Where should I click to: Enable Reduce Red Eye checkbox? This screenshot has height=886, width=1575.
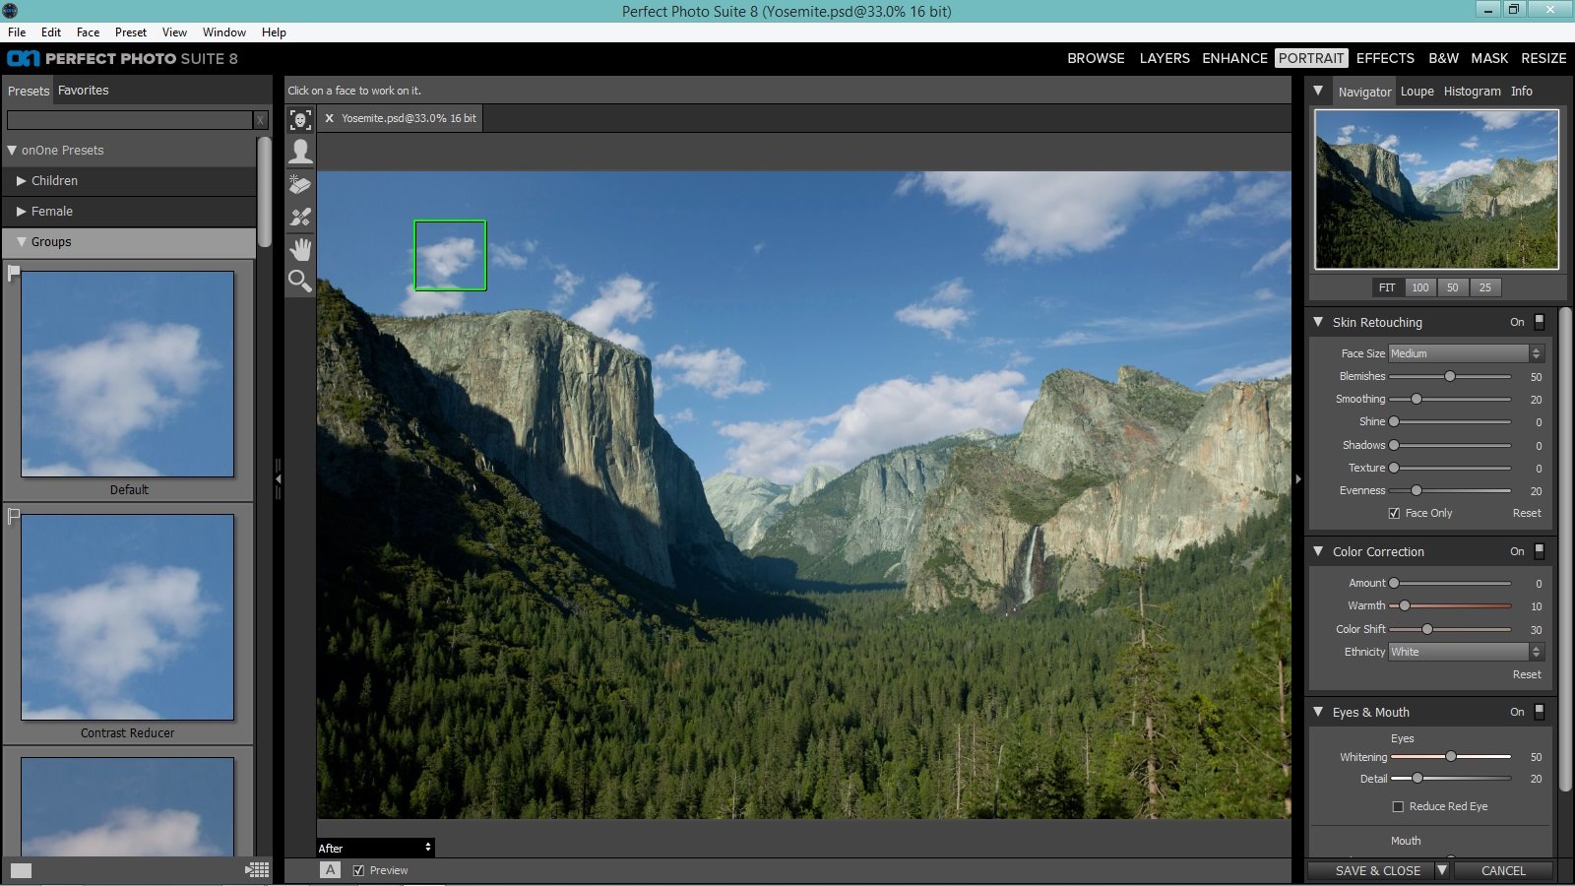1398,806
